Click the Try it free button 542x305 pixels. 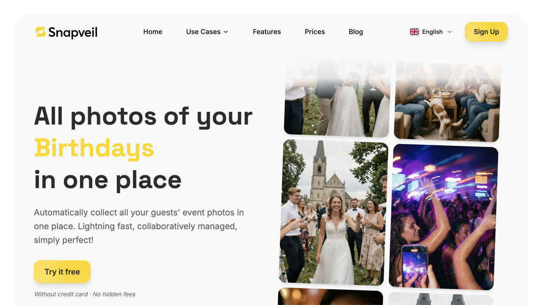tap(62, 272)
